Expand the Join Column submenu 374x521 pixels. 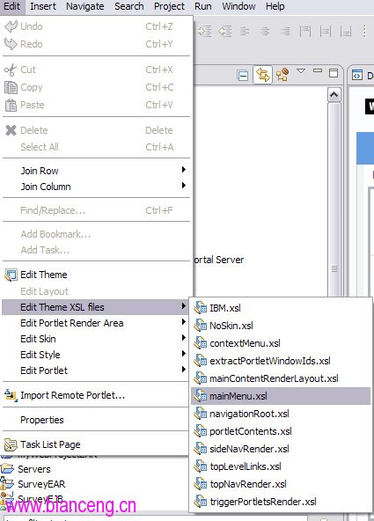(x=96, y=187)
